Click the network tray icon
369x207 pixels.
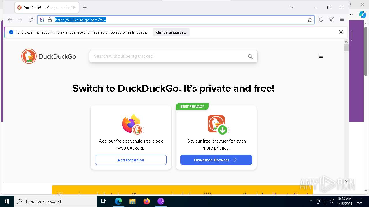click(x=325, y=201)
